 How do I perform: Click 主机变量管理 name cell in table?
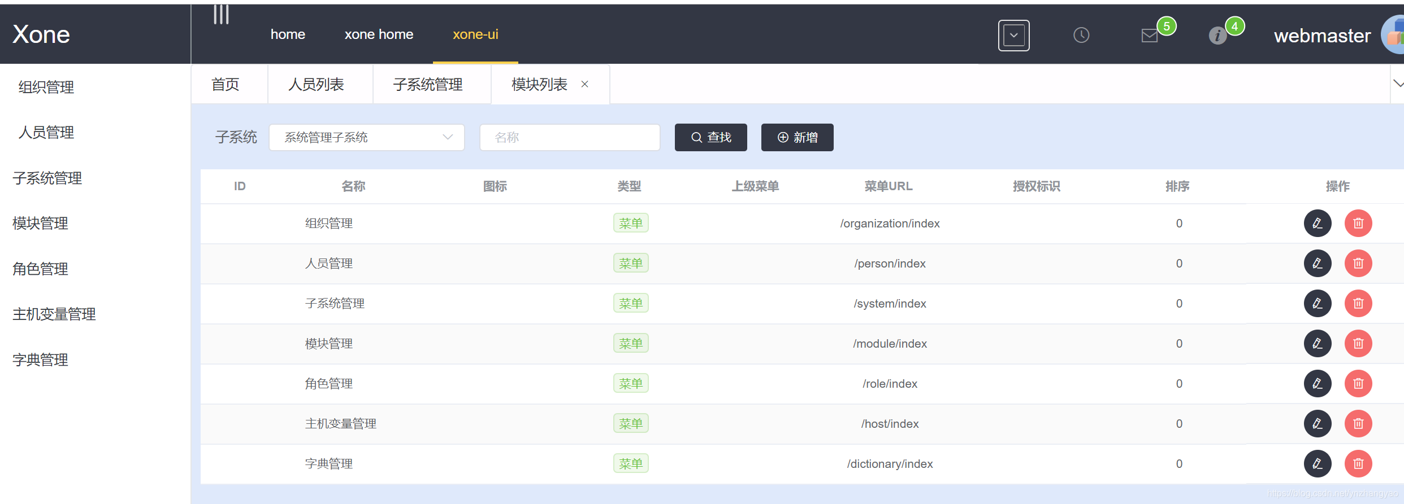pyautogui.click(x=341, y=424)
